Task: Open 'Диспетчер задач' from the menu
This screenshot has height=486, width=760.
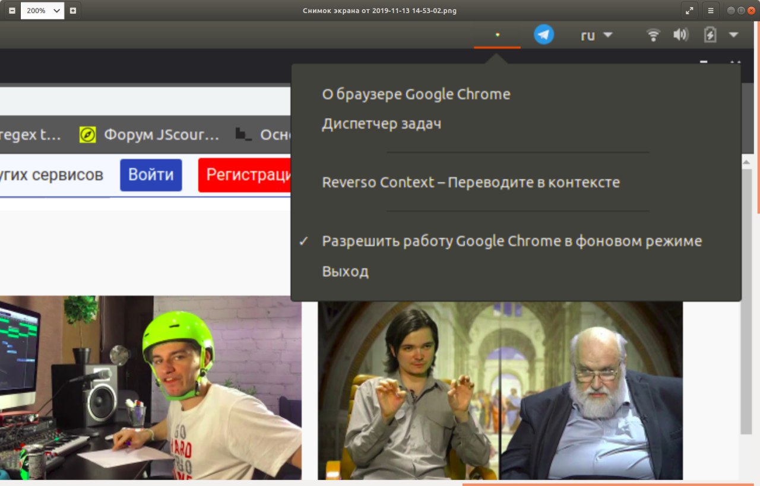Action: coord(381,124)
